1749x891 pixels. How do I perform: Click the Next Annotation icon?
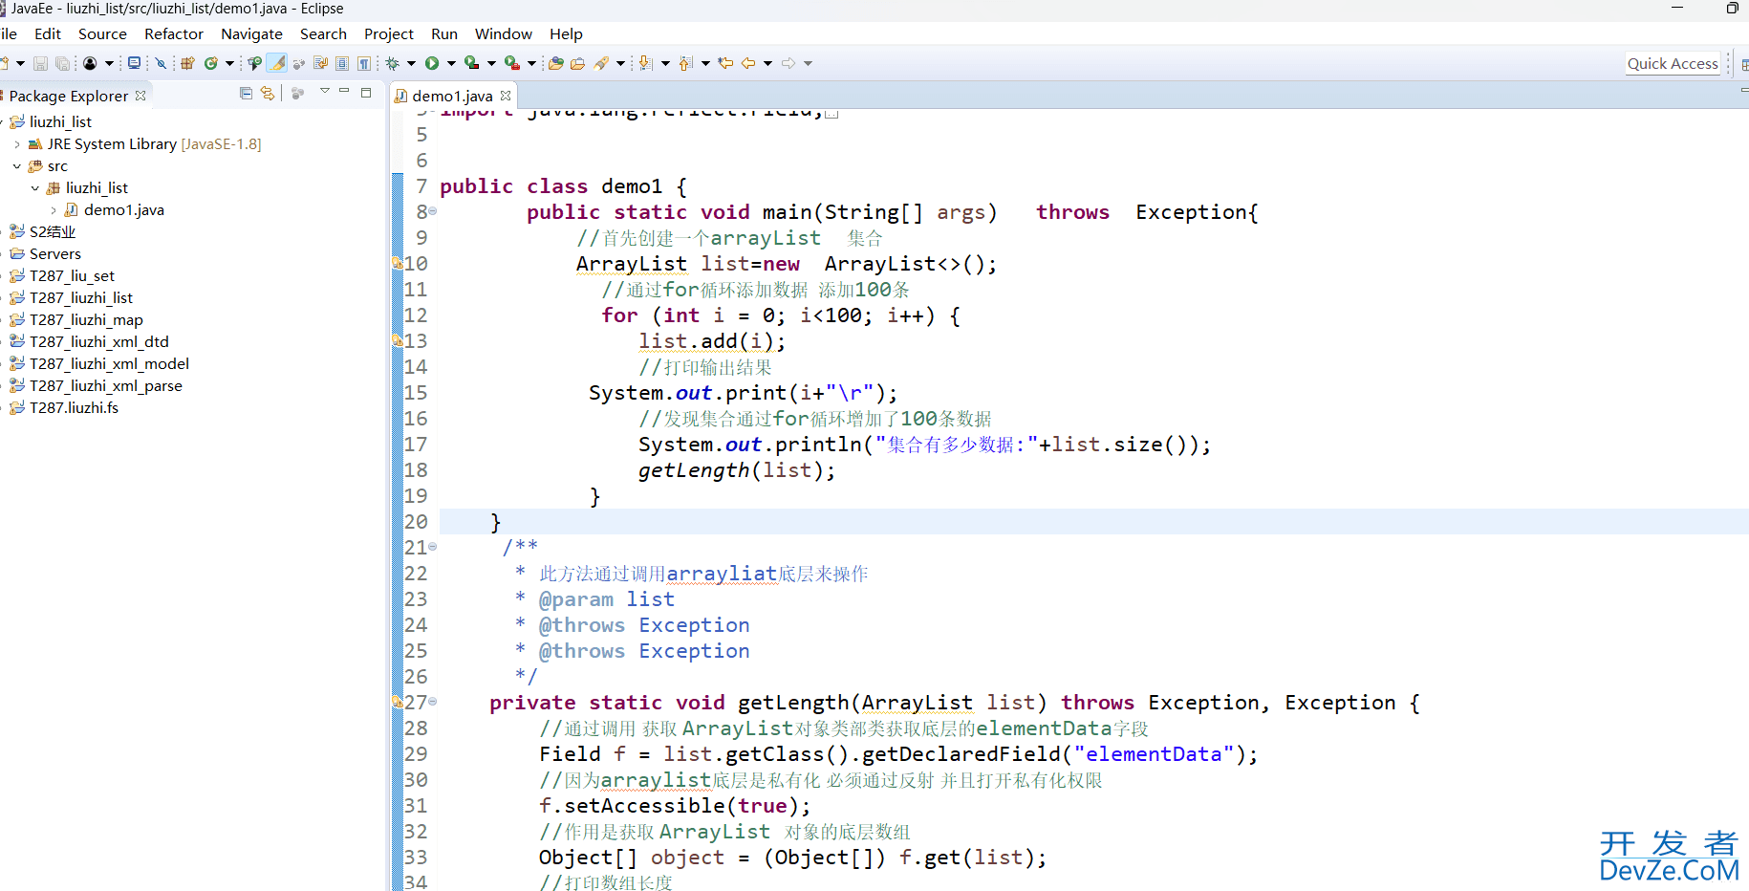646,63
